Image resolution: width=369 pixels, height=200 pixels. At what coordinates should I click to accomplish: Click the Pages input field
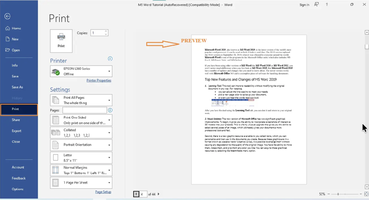point(84,110)
